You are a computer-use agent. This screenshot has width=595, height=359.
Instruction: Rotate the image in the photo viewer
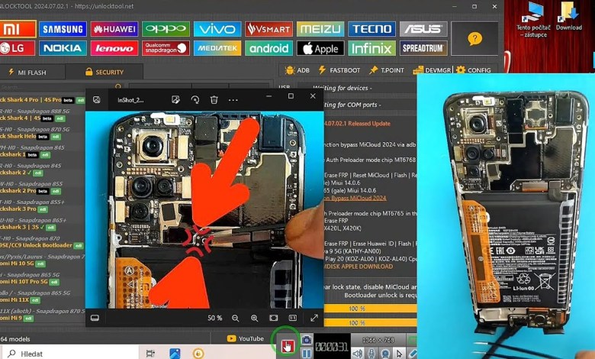(195, 99)
